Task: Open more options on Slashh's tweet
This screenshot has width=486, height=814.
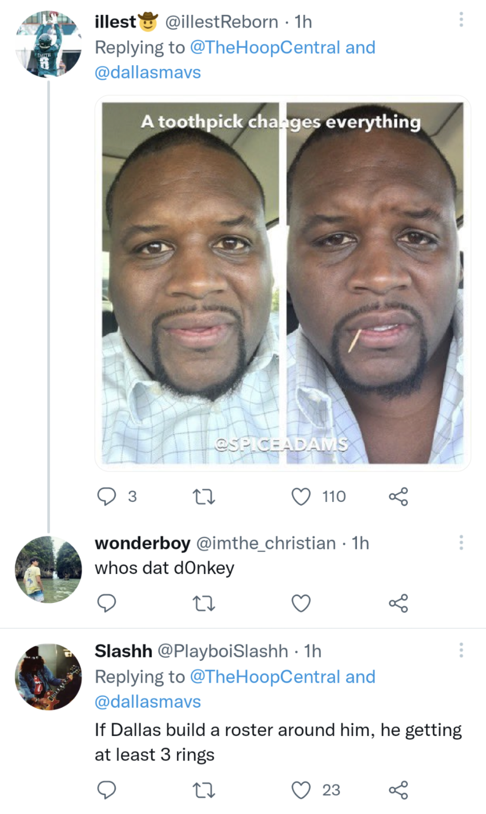Action: coord(461,650)
